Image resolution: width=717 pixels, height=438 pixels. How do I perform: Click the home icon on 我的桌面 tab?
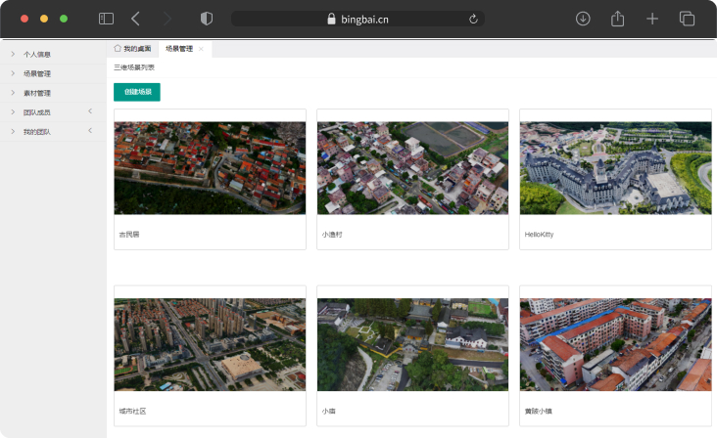click(118, 48)
